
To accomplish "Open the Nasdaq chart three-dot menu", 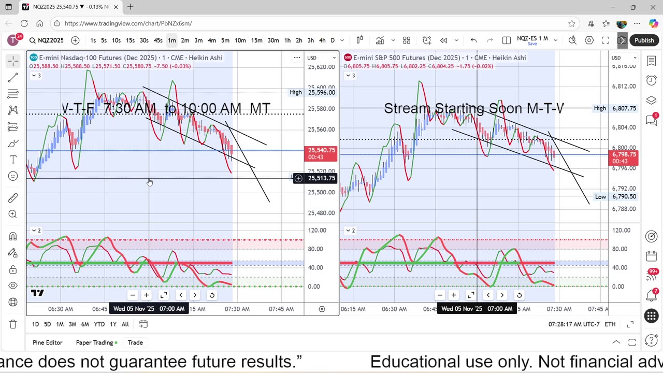I will pyautogui.click(x=297, y=58).
